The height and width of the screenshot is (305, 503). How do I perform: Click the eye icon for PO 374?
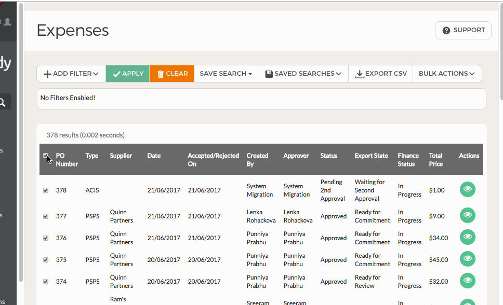[x=467, y=281]
